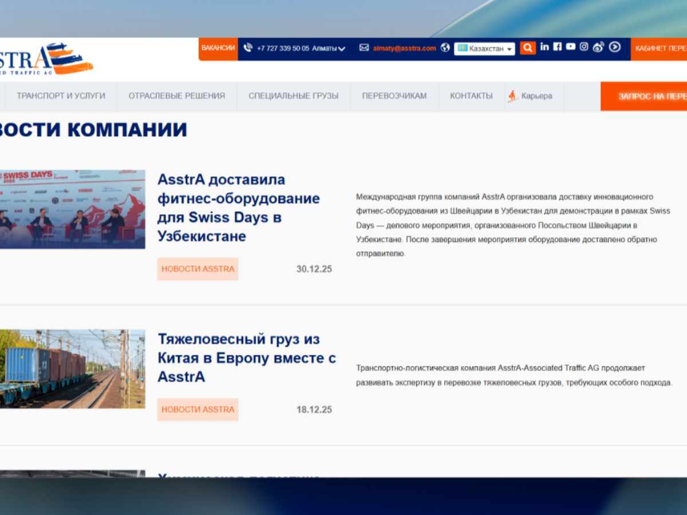Open the Instagram profile icon
Screen dimensions: 687x515
point(584,47)
